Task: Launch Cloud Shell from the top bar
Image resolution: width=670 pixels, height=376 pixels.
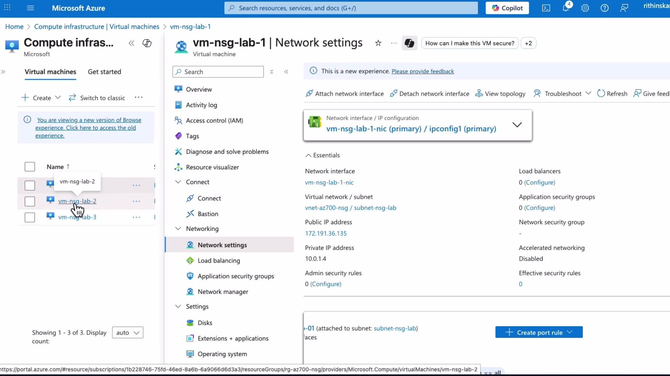Action: click(546, 8)
